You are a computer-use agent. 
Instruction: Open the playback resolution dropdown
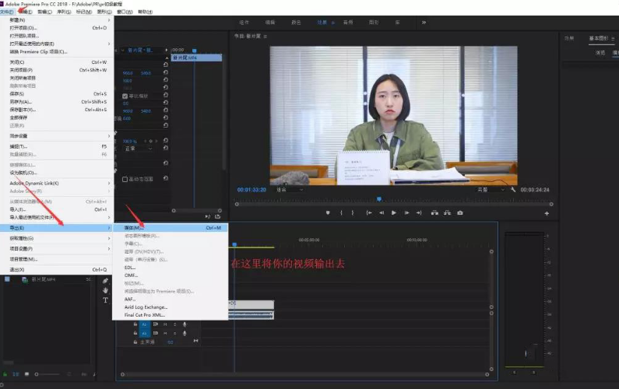click(491, 190)
